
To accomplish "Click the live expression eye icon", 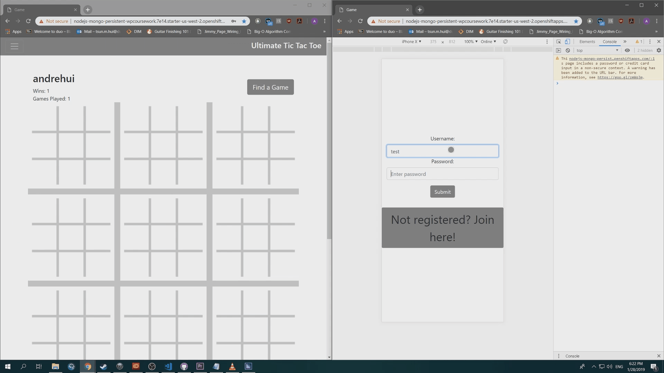I will [x=627, y=50].
